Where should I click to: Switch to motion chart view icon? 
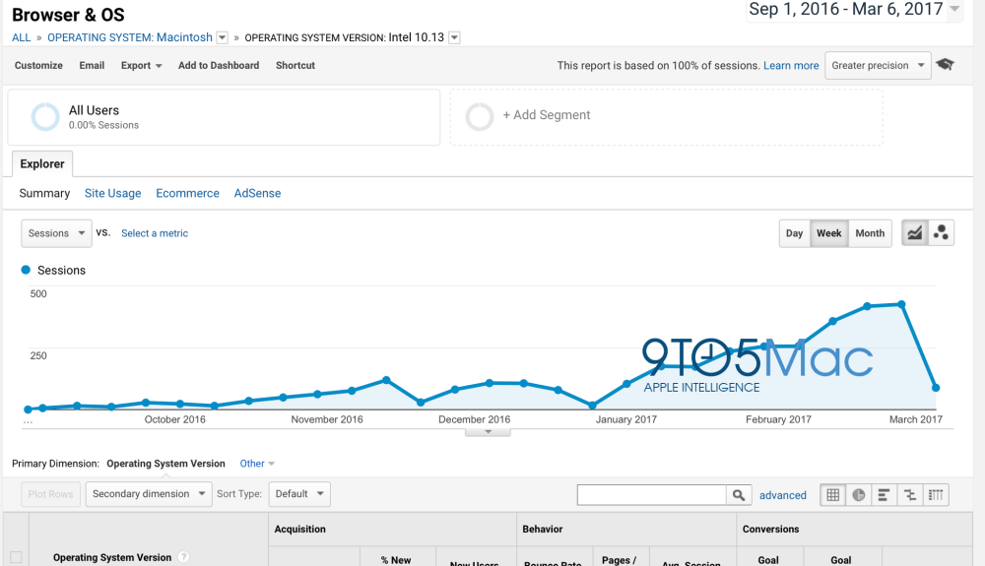tap(941, 233)
